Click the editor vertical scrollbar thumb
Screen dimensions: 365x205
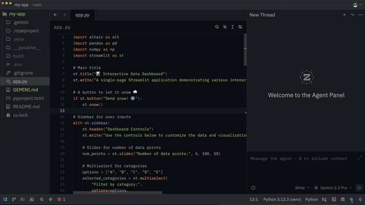pyautogui.click(x=245, y=50)
